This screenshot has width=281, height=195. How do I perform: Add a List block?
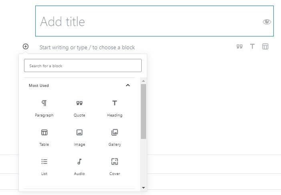tap(44, 167)
